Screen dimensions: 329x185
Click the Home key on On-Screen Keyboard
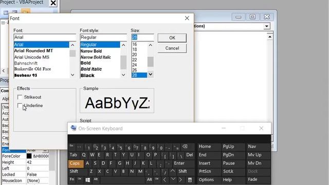[205, 146]
